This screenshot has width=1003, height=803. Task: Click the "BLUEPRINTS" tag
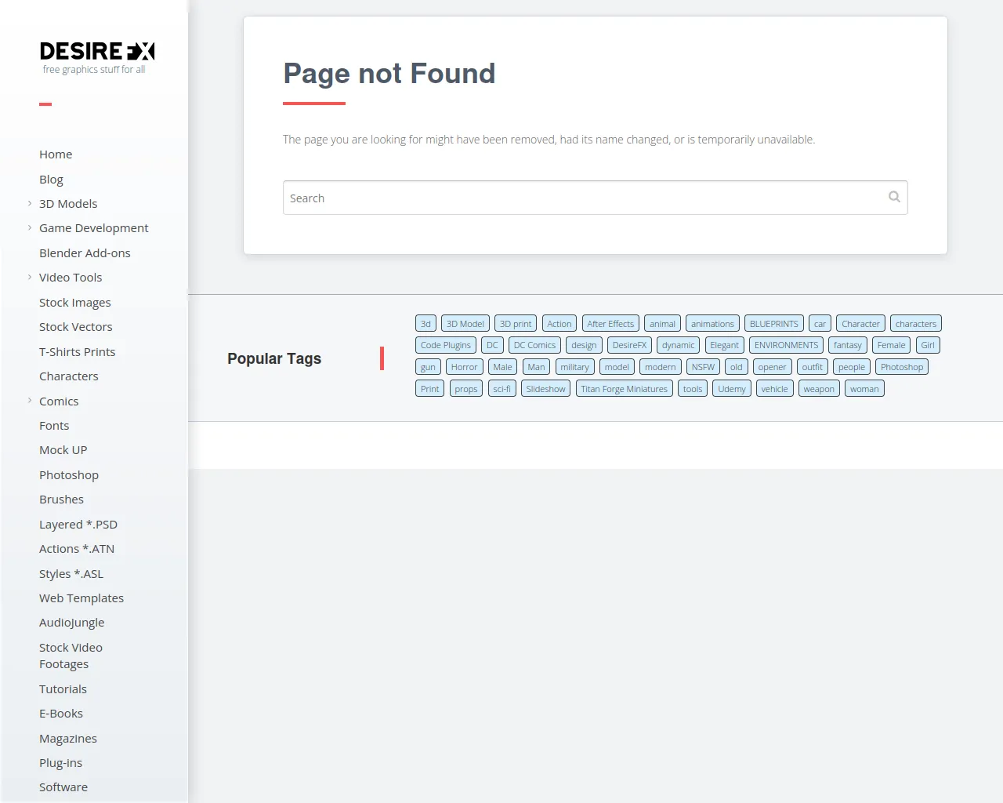pyautogui.click(x=773, y=323)
